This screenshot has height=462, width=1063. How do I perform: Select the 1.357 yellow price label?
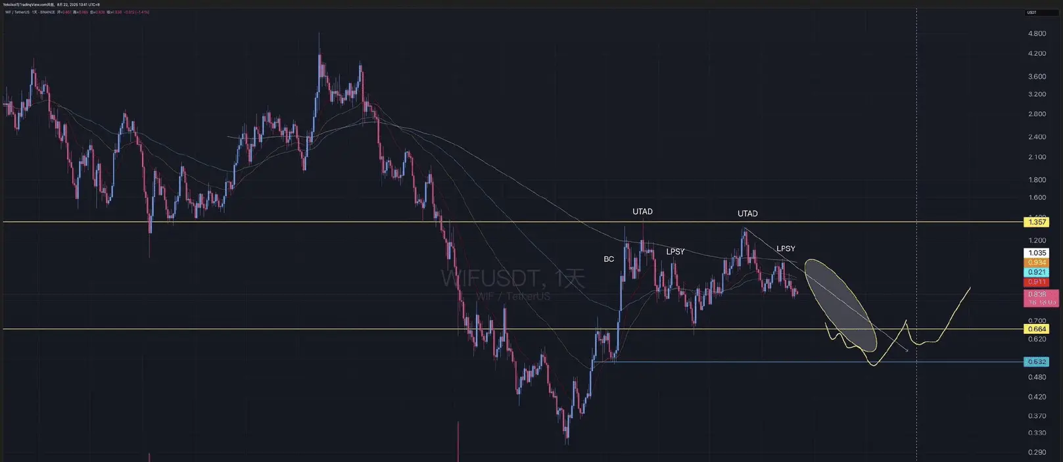coord(1037,222)
